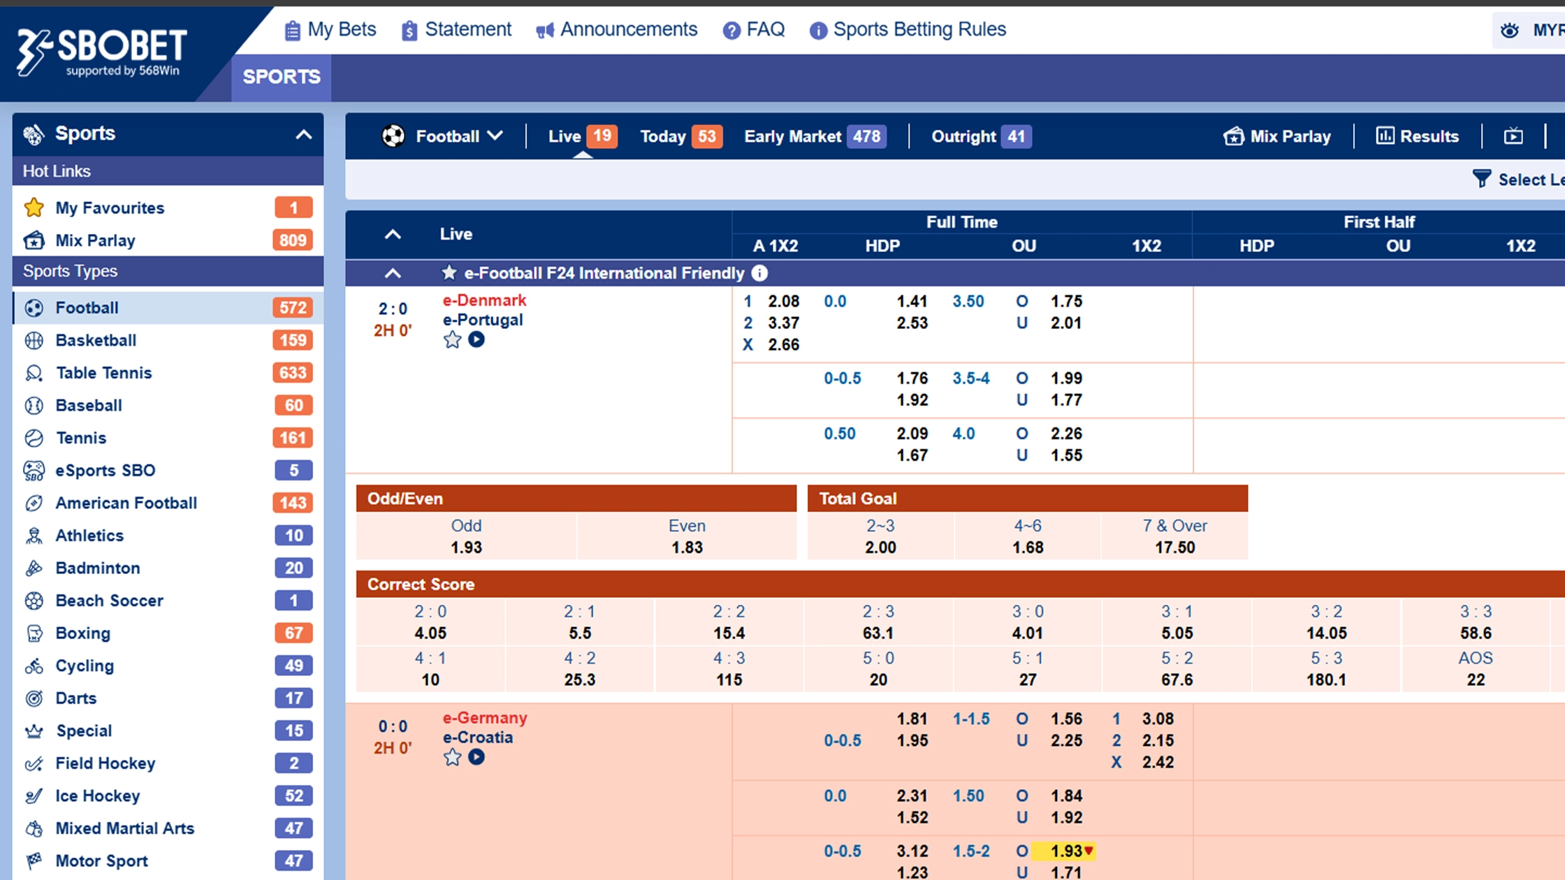The height and width of the screenshot is (880, 1565).
Task: Click e-Germany 1X2 home odds 3.08
Action: tap(1158, 719)
